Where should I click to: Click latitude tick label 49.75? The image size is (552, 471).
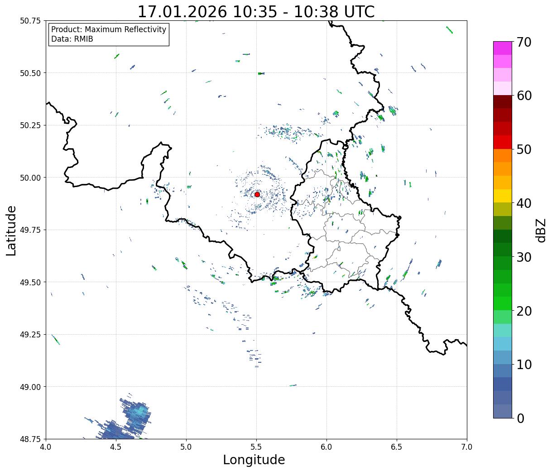[x=30, y=230]
